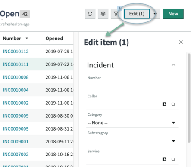This screenshot has width=191, height=167.
Task: Select opened date 2019-07-22 cell
Action: pyautogui.click(x=59, y=64)
